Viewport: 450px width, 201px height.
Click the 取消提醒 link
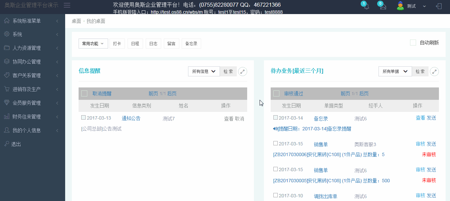click(102, 93)
